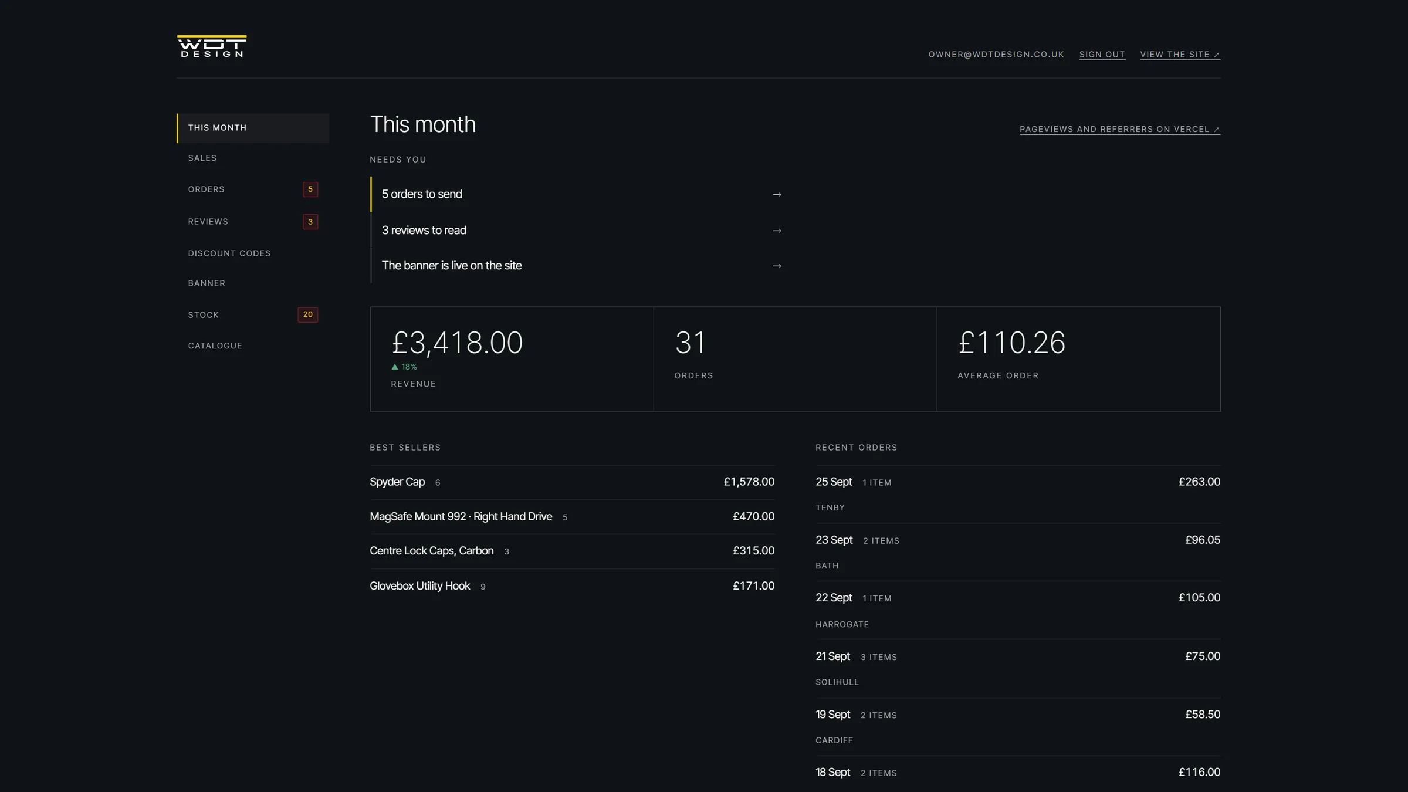Select the 31 orders card

[795, 359]
